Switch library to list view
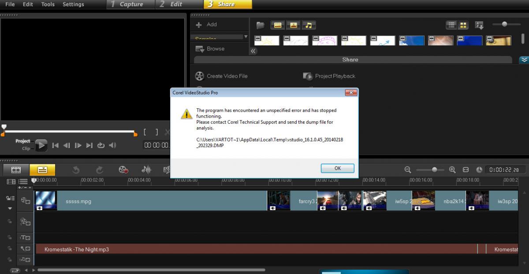The image size is (529, 274). [451, 25]
